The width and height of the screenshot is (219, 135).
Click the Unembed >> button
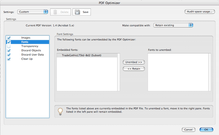[x=134, y=62]
